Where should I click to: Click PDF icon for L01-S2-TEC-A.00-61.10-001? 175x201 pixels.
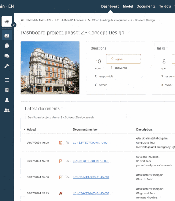point(61,143)
